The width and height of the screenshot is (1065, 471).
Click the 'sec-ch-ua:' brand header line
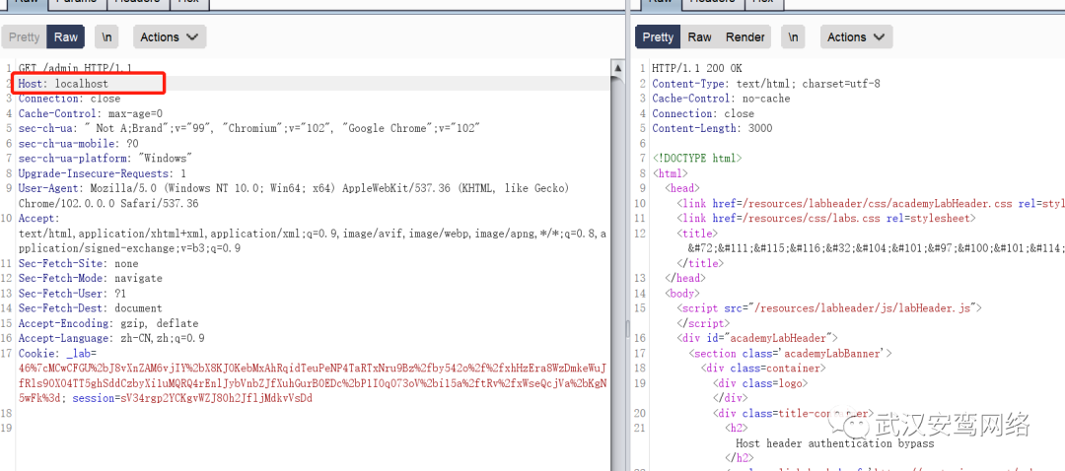point(249,128)
